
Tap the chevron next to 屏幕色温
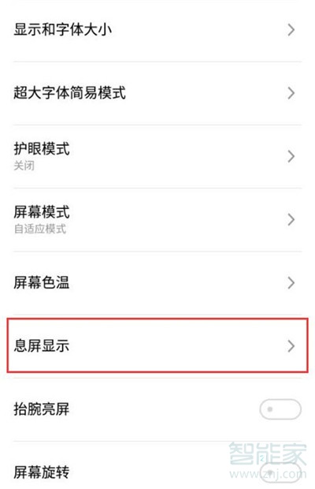coord(291,283)
